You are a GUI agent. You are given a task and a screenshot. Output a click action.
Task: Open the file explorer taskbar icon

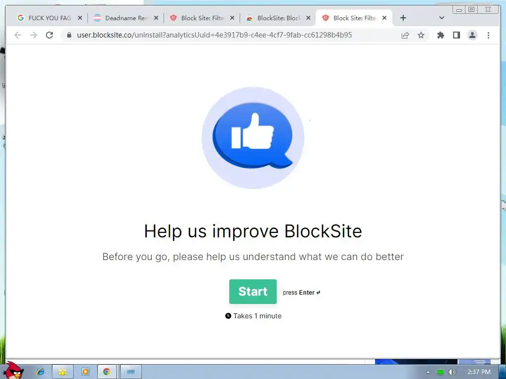point(63,372)
